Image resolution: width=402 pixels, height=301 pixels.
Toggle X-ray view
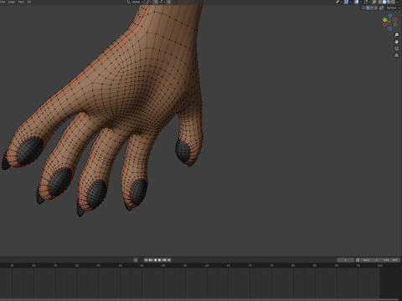click(374, 2)
